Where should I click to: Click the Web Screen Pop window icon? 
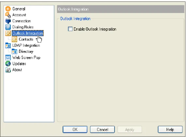8,57
